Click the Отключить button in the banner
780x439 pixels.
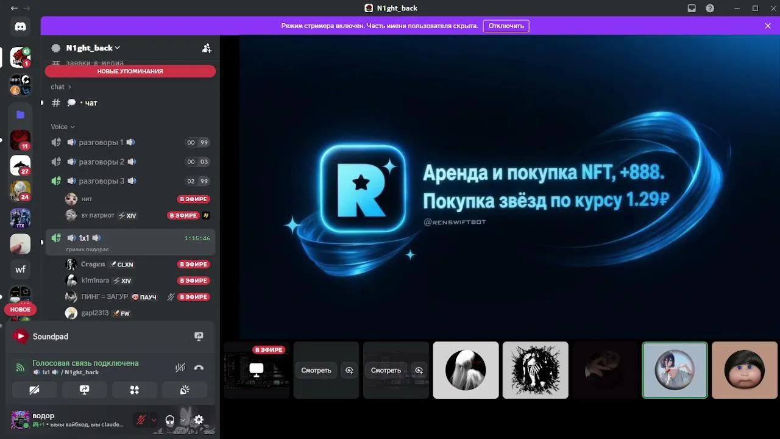(506, 26)
